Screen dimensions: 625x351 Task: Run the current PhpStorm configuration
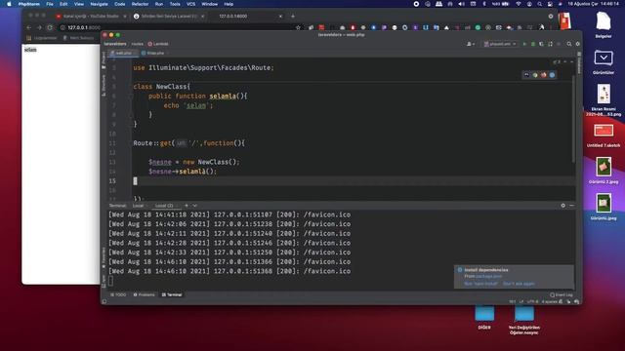click(x=524, y=44)
